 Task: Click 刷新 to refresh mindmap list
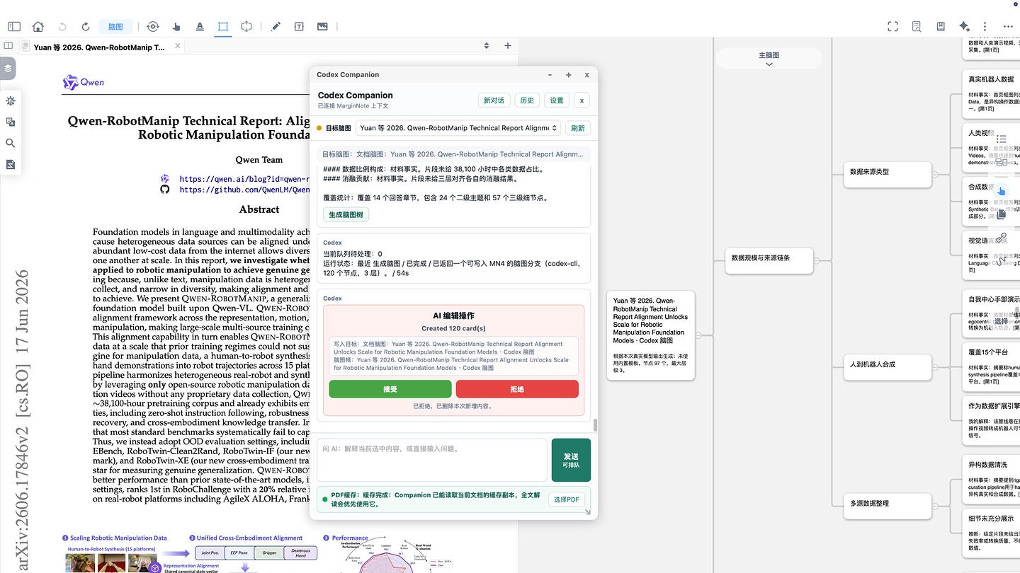point(578,128)
